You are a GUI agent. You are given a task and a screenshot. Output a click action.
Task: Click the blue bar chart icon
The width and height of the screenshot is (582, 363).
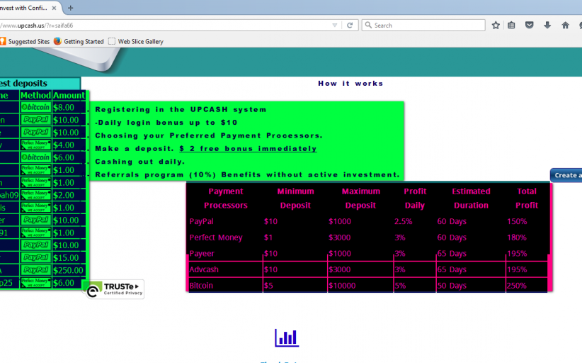[x=287, y=337]
